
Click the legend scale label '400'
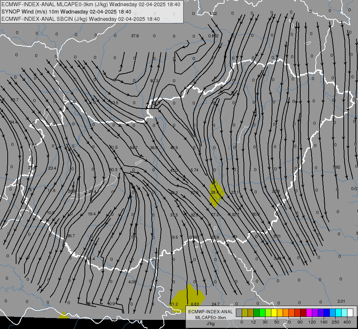pos(347,322)
